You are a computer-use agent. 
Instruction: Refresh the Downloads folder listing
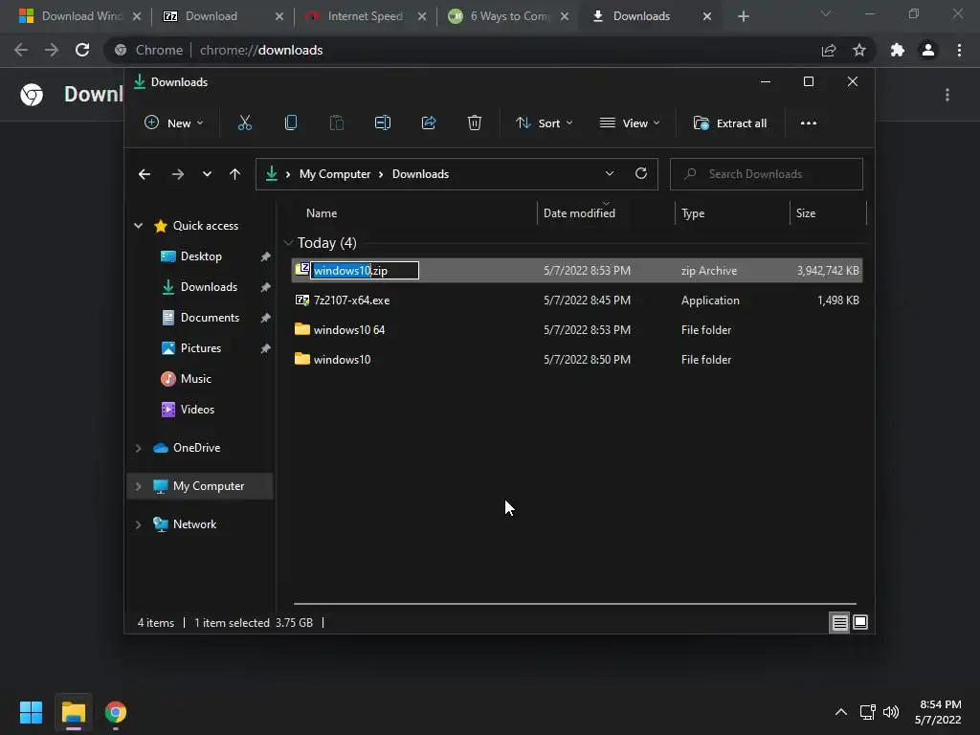tap(640, 174)
